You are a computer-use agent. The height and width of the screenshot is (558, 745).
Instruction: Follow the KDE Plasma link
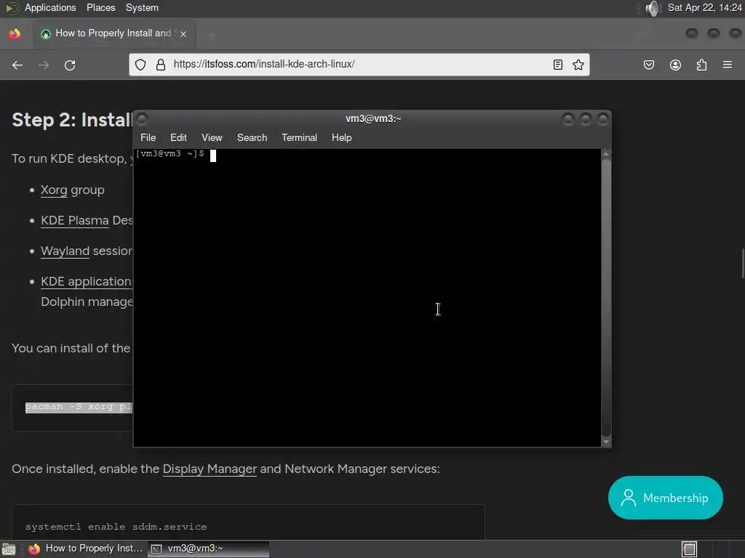tap(75, 220)
